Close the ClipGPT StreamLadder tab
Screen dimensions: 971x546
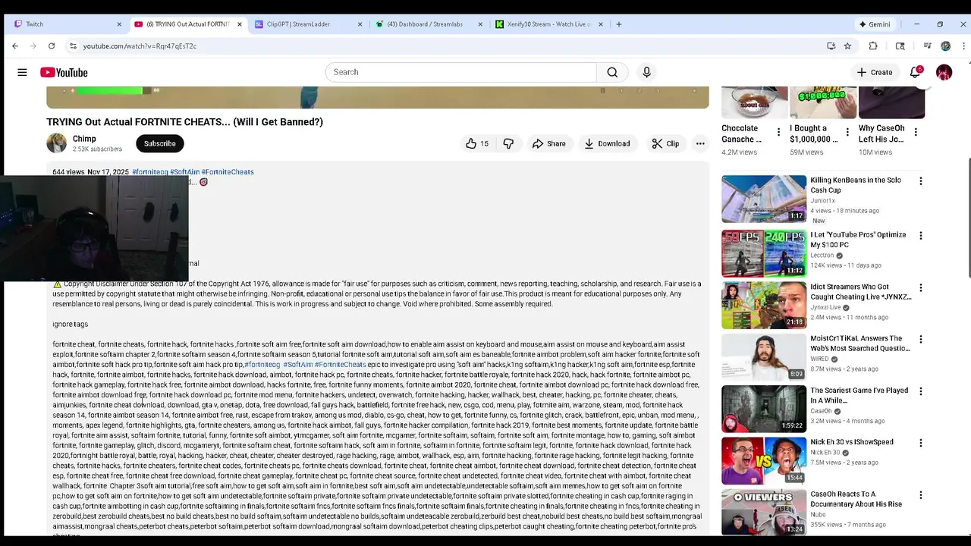360,24
